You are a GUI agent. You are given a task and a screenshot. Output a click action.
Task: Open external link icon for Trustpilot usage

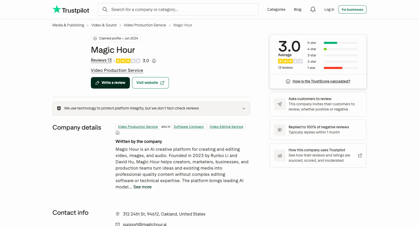360,155
